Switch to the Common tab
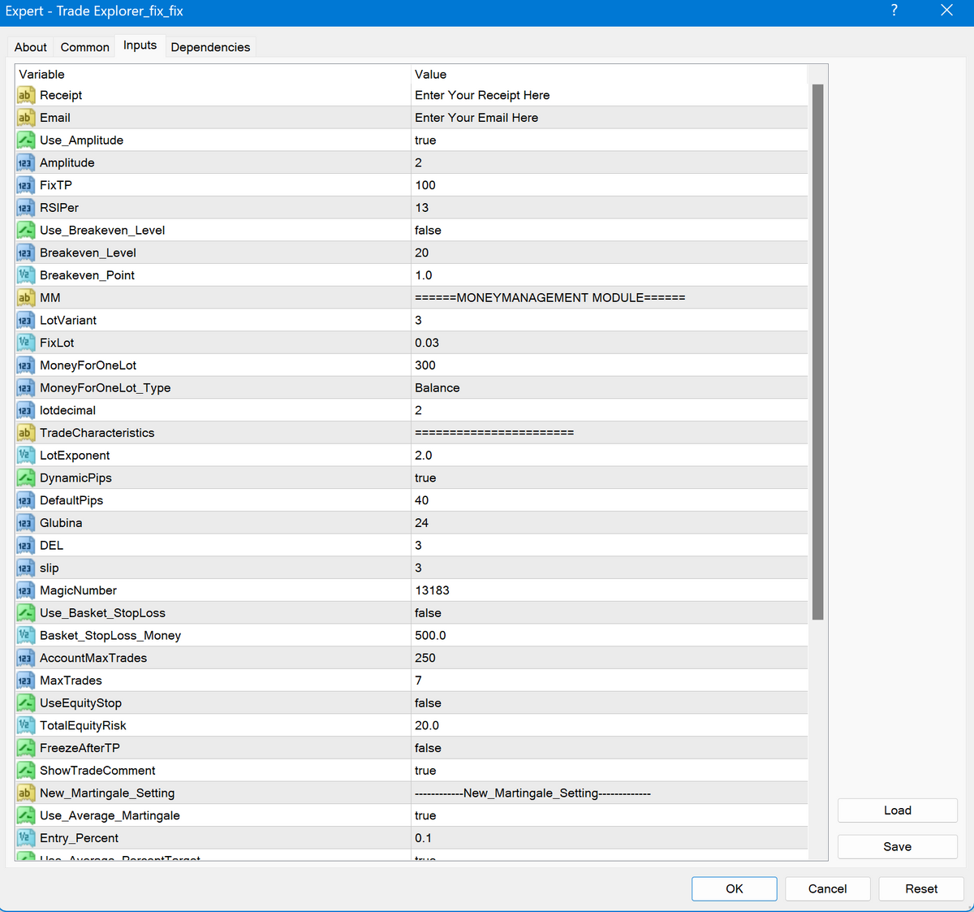The image size is (974, 912). pyautogui.click(x=84, y=47)
